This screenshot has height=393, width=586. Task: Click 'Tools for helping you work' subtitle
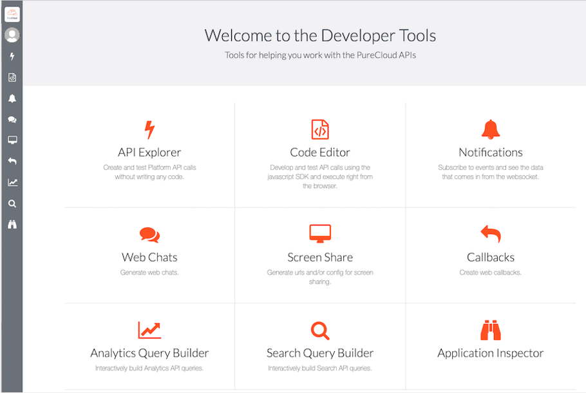tap(320, 55)
